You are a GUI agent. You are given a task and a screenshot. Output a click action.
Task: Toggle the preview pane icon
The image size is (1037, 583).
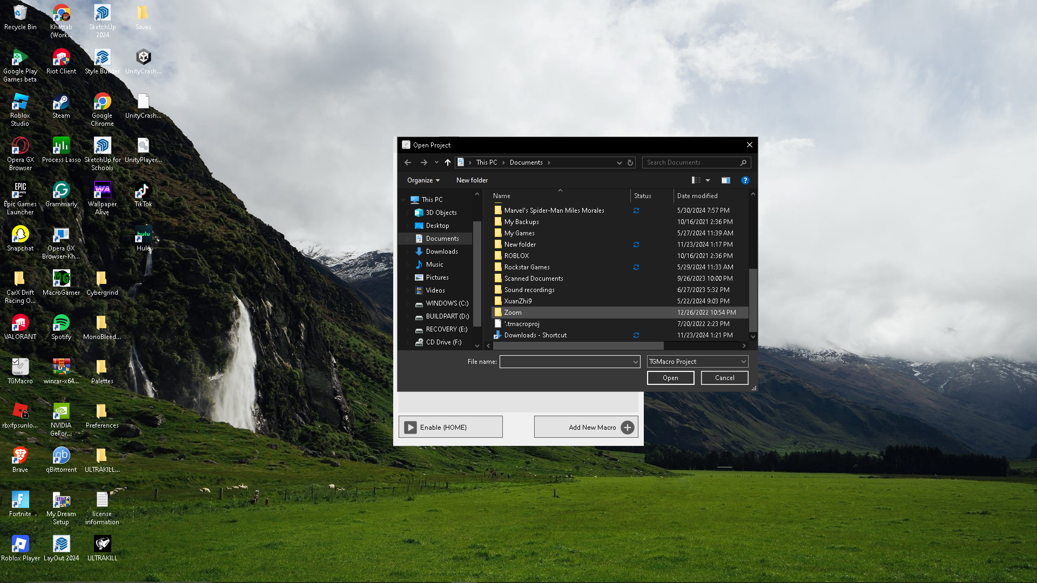(725, 180)
